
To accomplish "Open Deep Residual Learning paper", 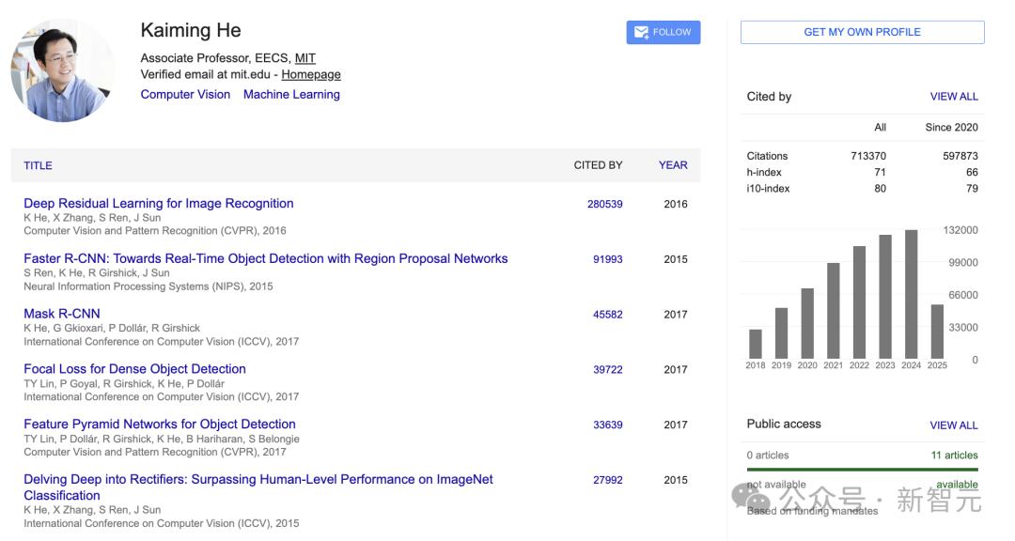I will pyautogui.click(x=158, y=203).
